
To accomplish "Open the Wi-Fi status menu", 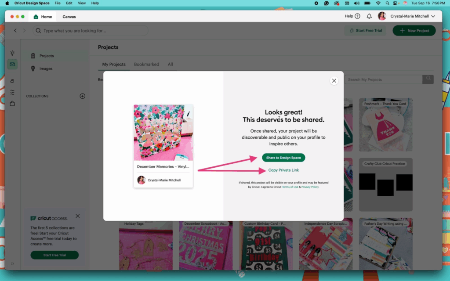I will (378, 3).
